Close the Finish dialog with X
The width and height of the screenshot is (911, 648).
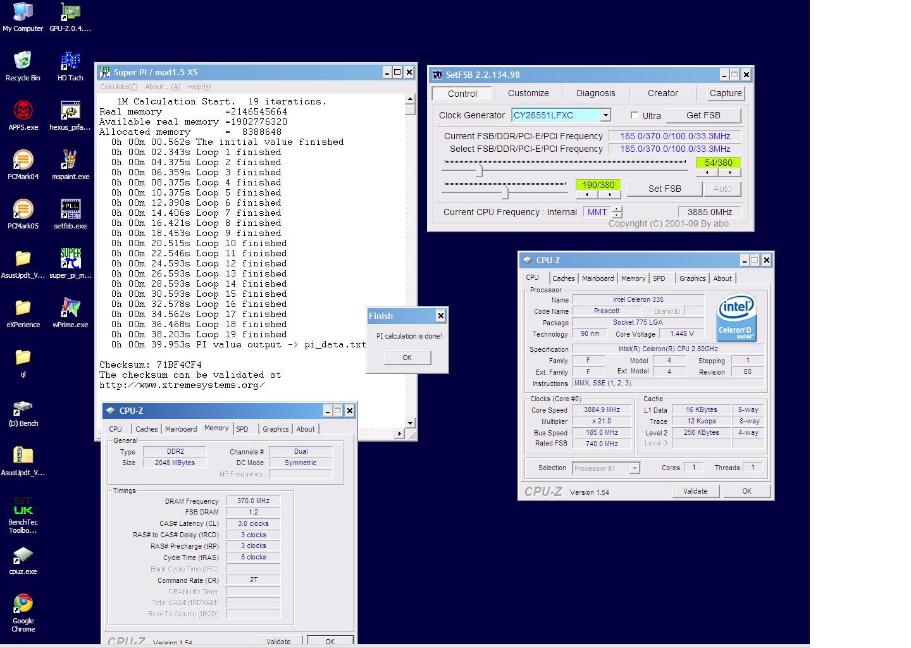pyautogui.click(x=441, y=316)
